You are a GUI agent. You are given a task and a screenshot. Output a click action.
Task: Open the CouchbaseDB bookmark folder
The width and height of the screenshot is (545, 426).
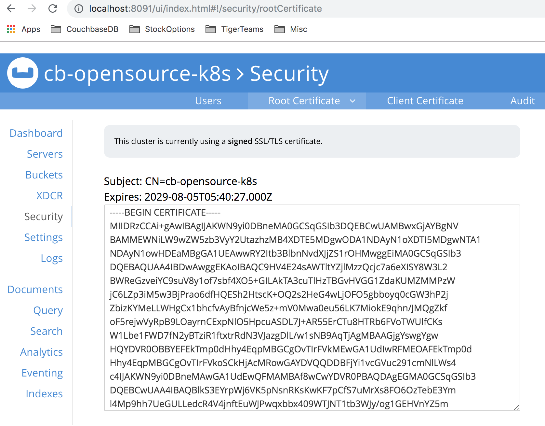tap(85, 29)
